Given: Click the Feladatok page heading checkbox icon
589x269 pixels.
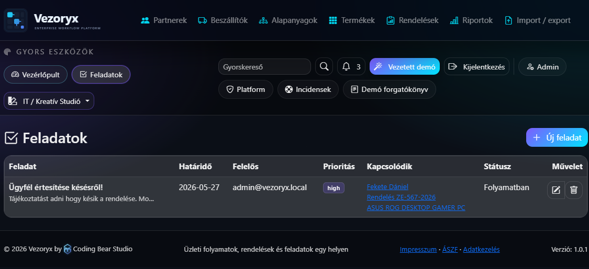Looking at the screenshot, I should [x=12, y=138].
